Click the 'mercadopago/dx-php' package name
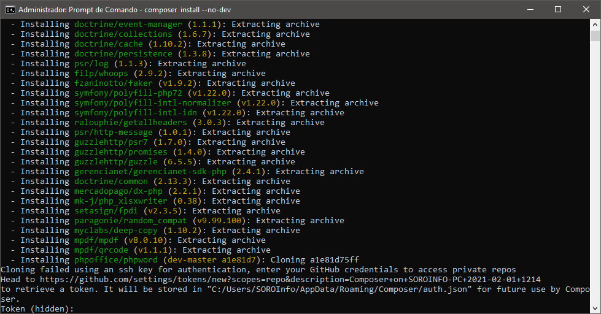 (118, 191)
